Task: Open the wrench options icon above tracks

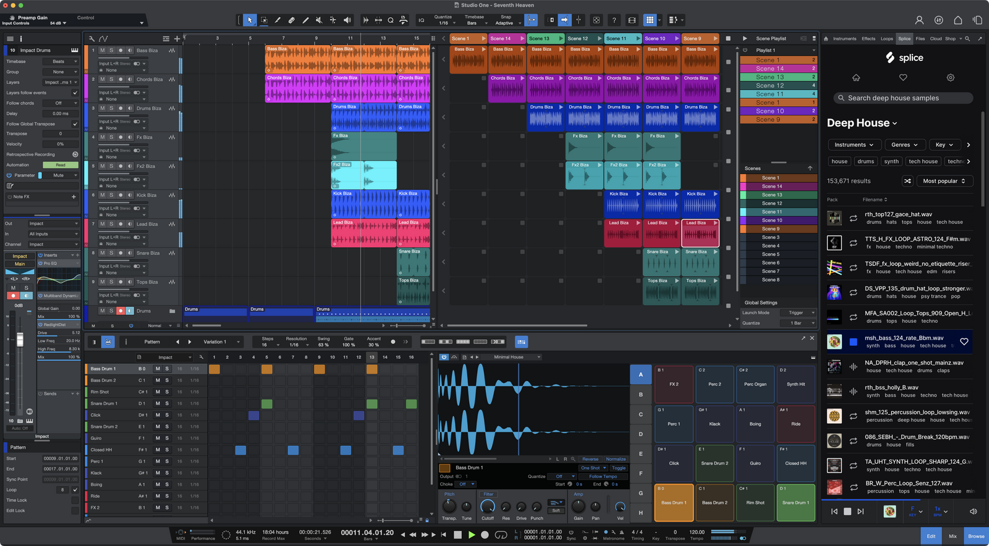Action: pos(92,38)
